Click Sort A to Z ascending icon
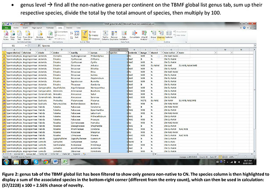 tap(71, 33)
